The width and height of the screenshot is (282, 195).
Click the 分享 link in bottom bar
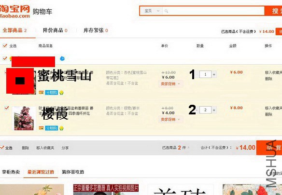click(x=65, y=148)
